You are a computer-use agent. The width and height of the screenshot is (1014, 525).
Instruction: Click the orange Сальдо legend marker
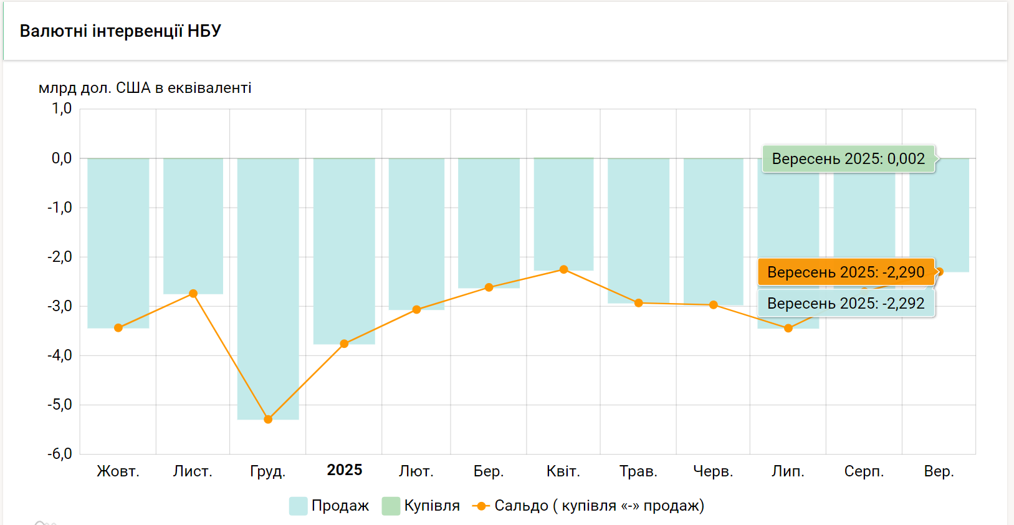click(x=481, y=506)
